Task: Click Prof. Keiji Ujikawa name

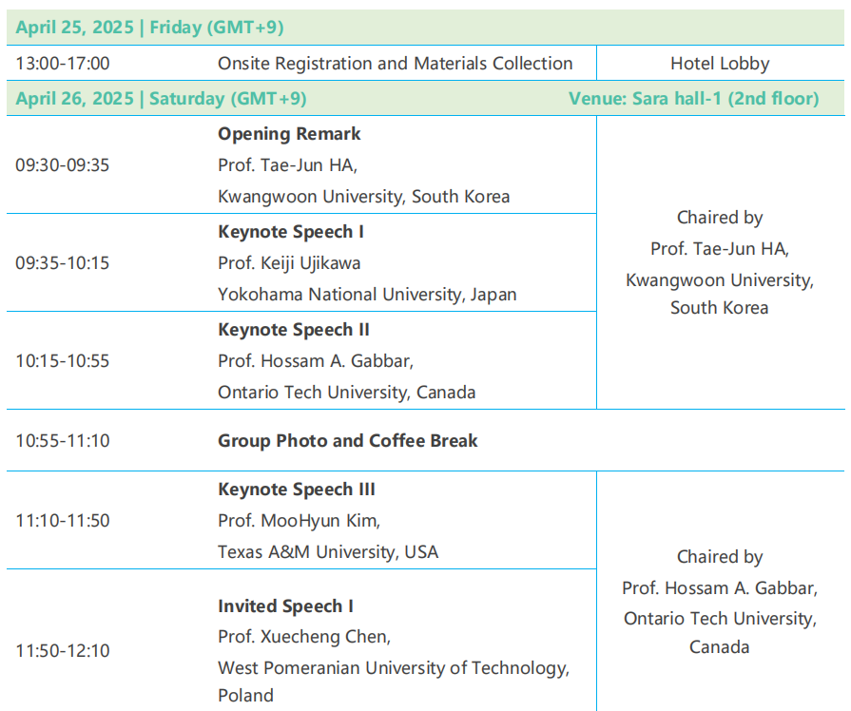Action: pos(289,263)
